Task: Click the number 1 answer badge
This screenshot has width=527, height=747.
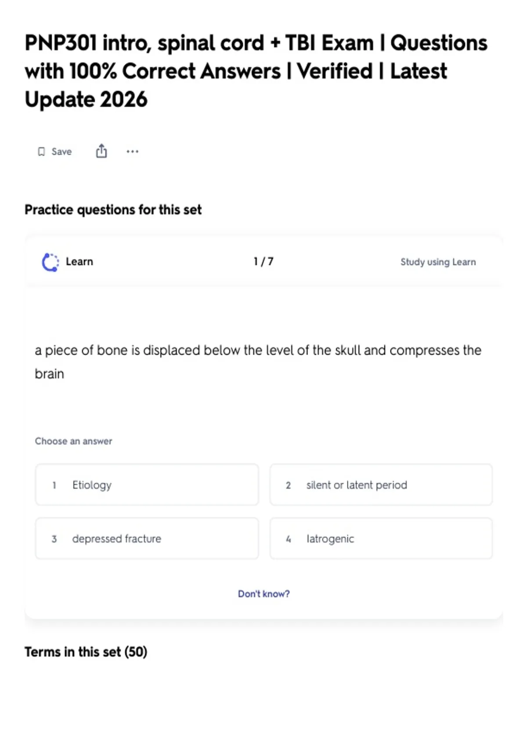Action: coord(54,485)
